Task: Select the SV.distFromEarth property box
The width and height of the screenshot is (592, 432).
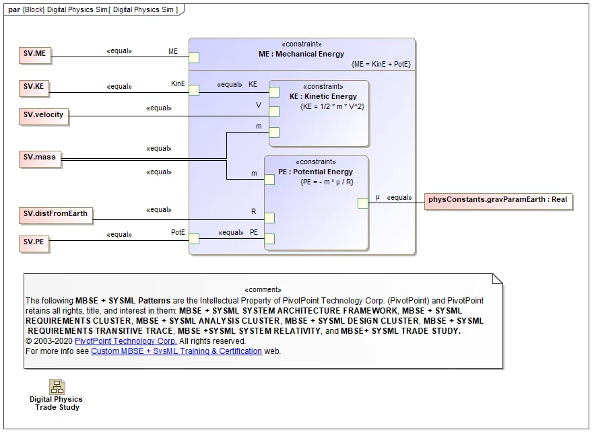Action: [55, 215]
